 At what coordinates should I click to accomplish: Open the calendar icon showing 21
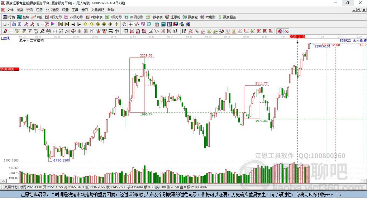(157, 24)
